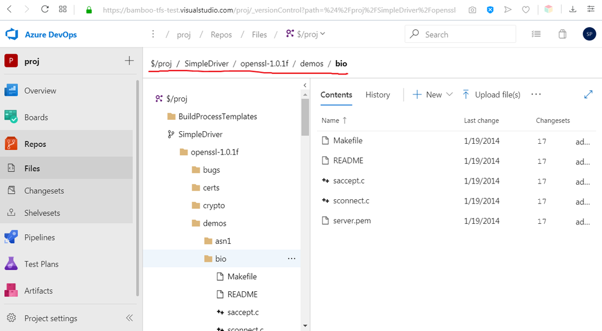602x331 pixels.
Task: Enter full screen with the expand arrows icon
Action: pyautogui.click(x=588, y=94)
